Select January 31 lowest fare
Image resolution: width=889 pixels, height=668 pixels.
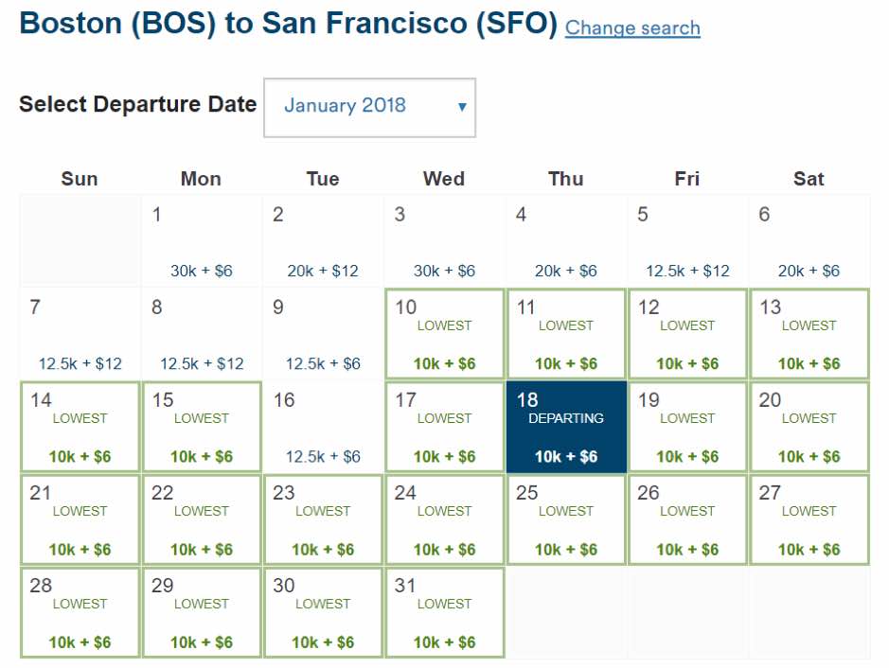coord(444,613)
